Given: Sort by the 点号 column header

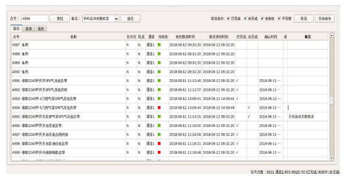Looking at the screenshot, I should pyautogui.click(x=16, y=37).
